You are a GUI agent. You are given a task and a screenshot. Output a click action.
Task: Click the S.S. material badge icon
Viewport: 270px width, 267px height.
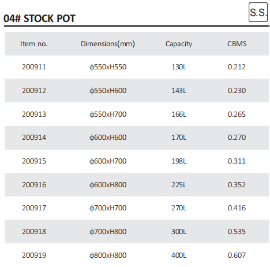[x=258, y=12]
